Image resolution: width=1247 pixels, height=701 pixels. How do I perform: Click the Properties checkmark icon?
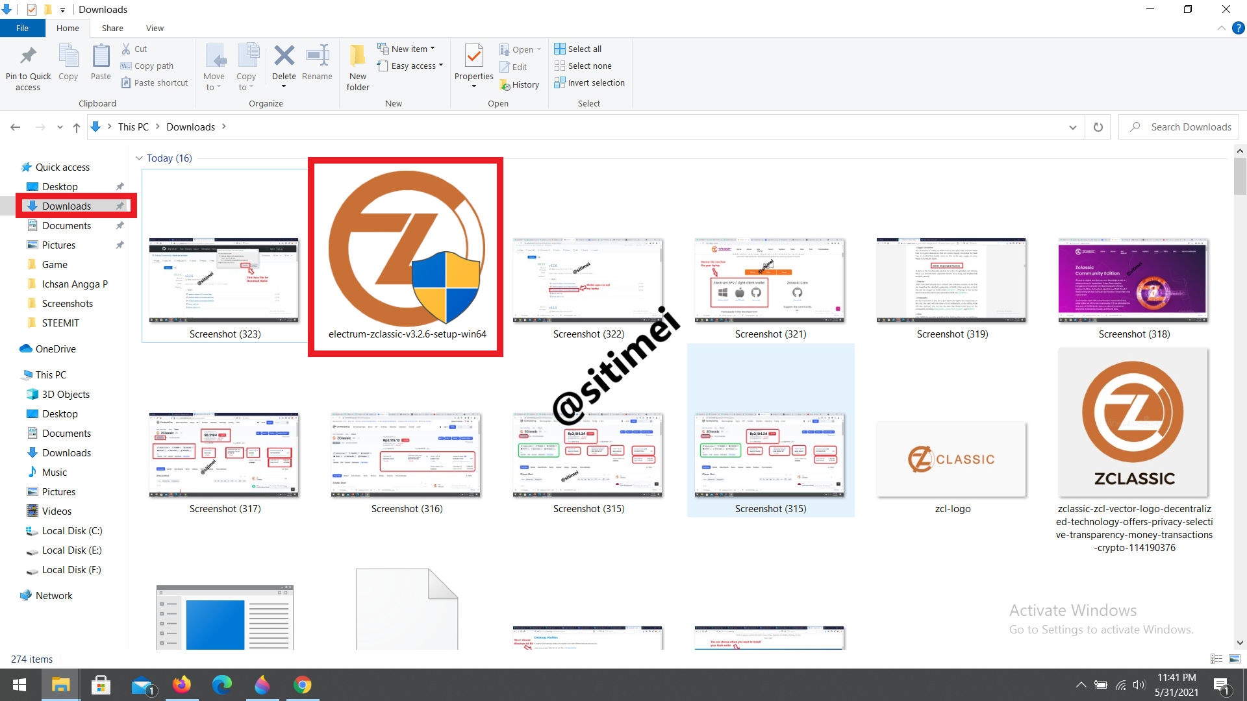click(x=474, y=56)
